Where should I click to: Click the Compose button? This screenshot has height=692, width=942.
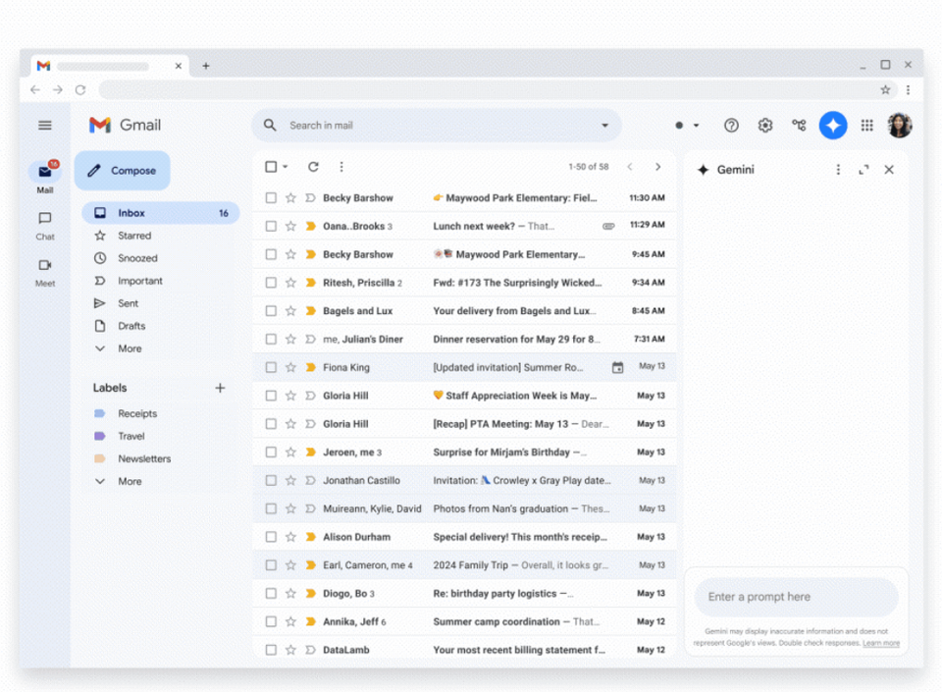[x=123, y=171]
